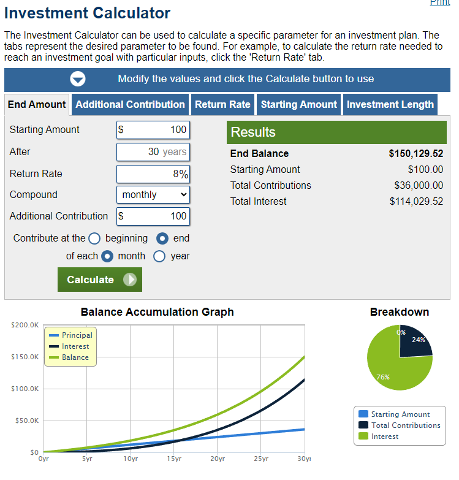
Task: Click the blue Principal swatch in graph legend
Action: coord(54,335)
